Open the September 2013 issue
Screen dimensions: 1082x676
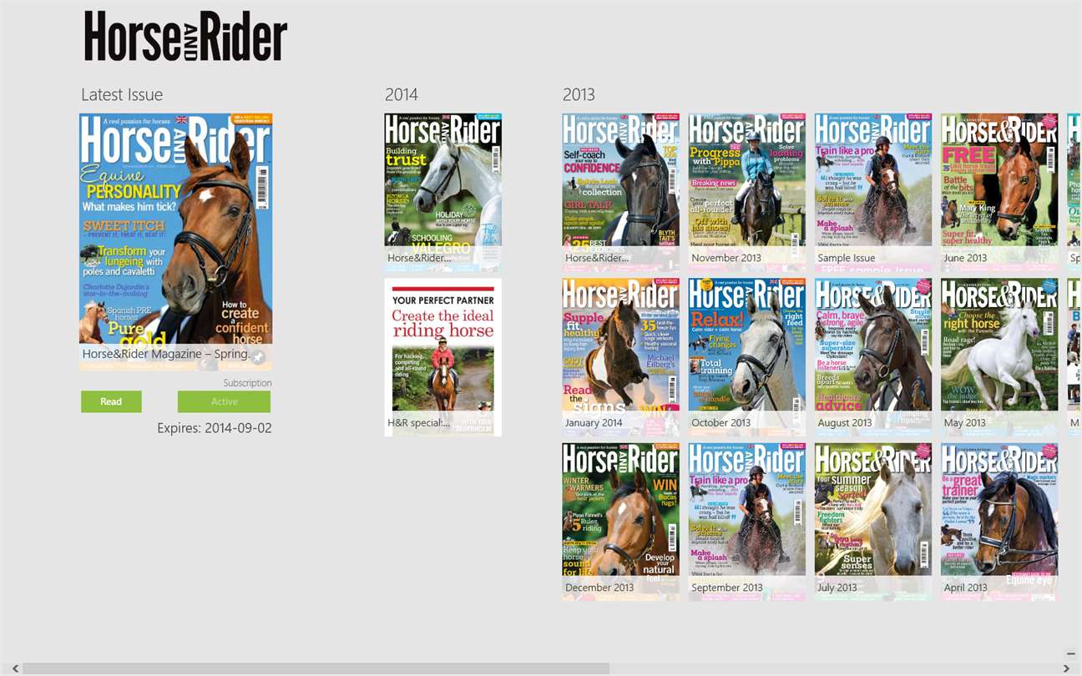[746, 522]
